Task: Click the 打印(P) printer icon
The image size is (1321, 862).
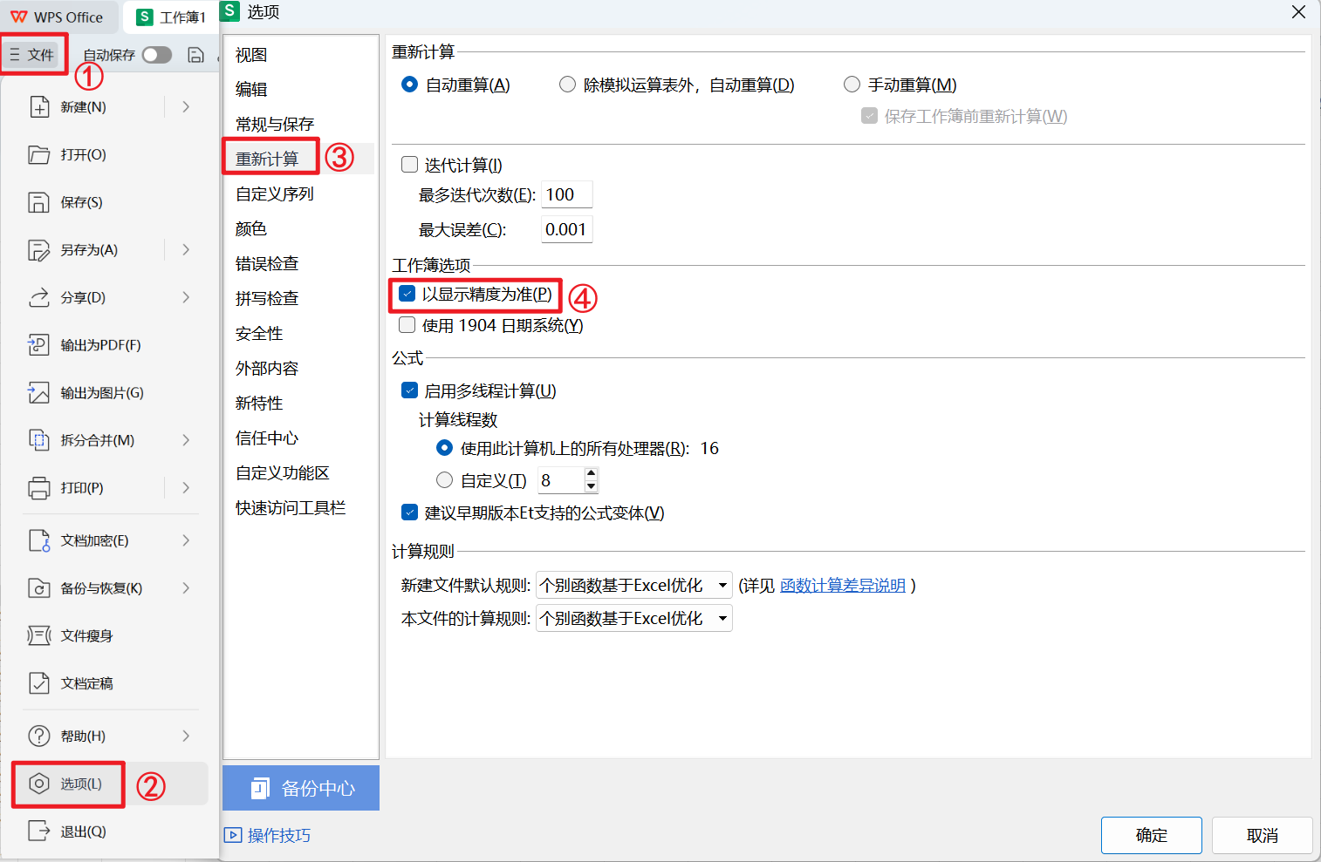Action: pos(39,488)
